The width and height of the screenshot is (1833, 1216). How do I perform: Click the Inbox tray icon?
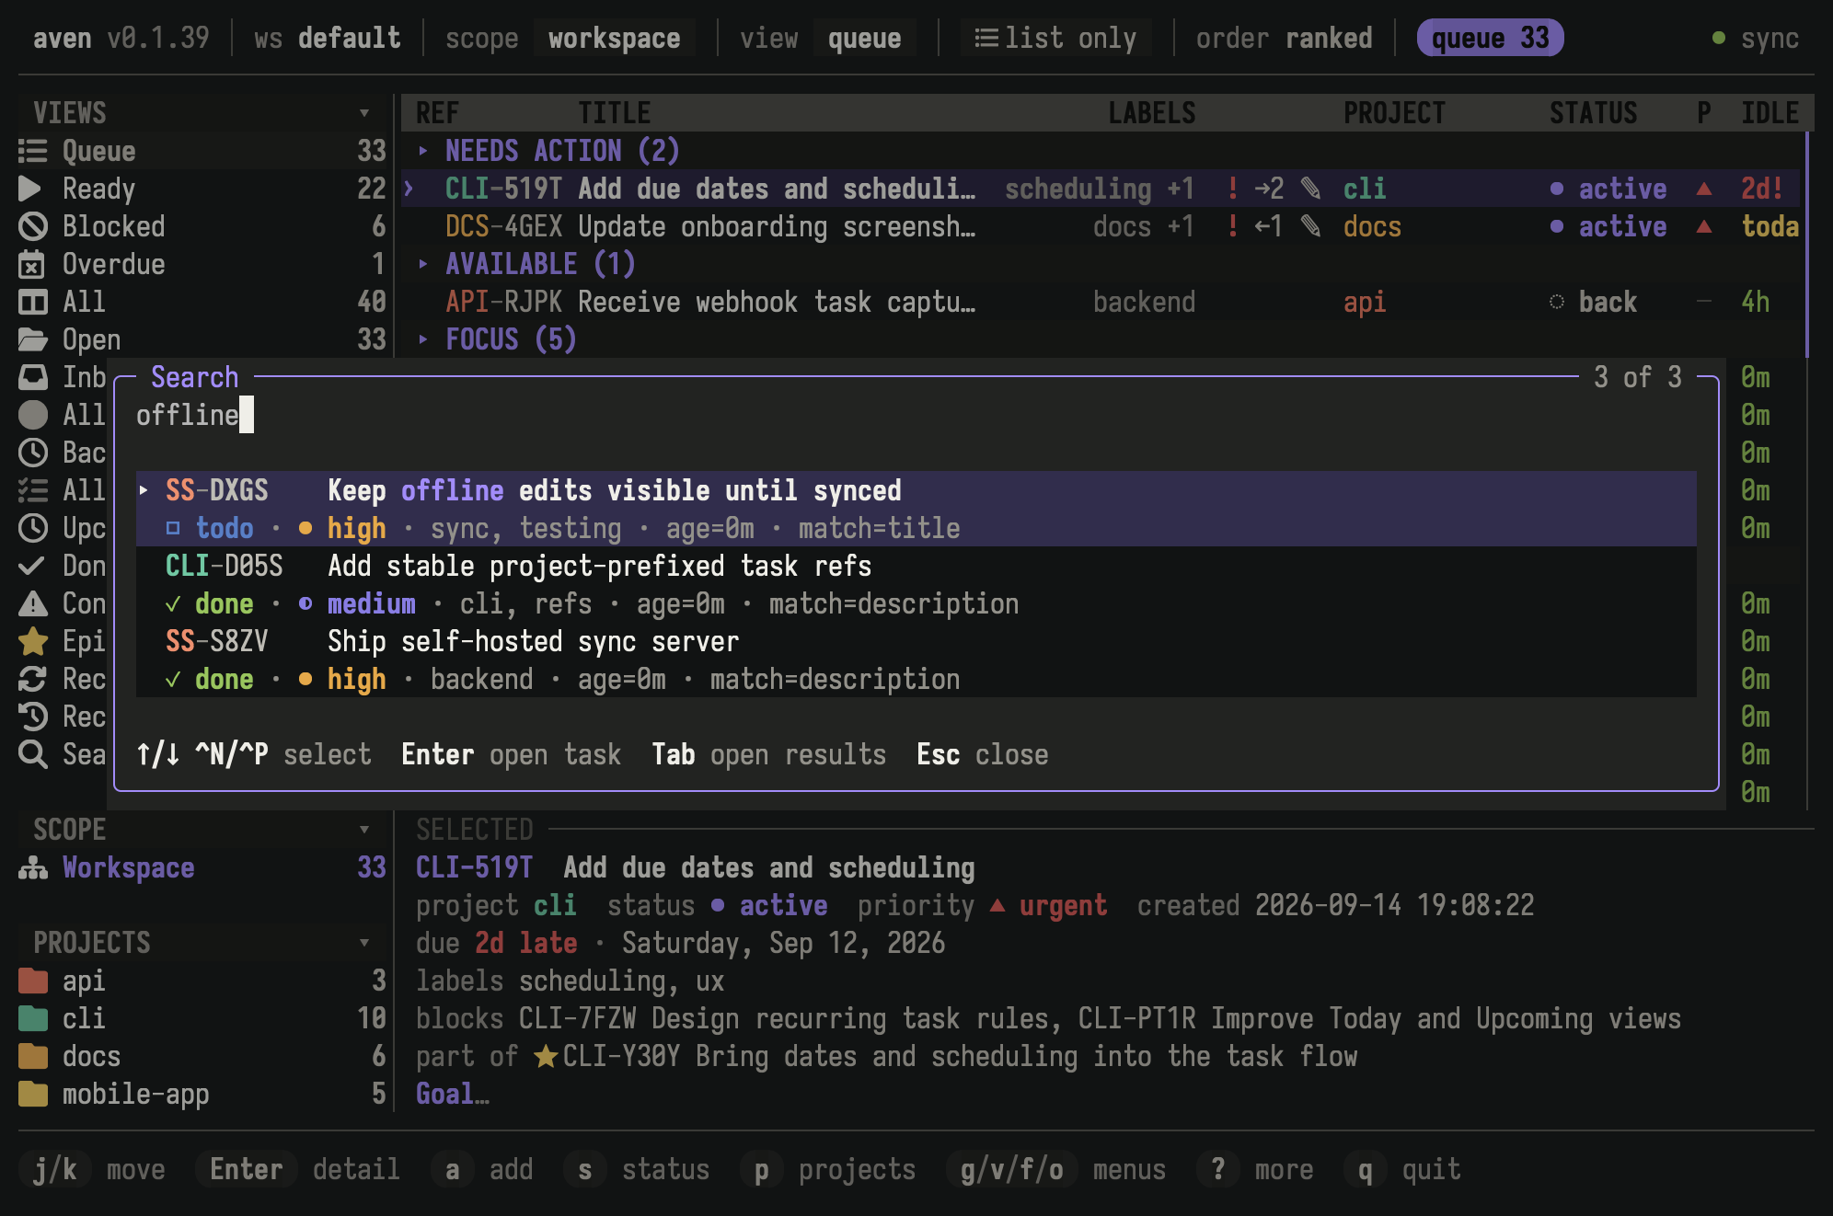pyautogui.click(x=32, y=377)
